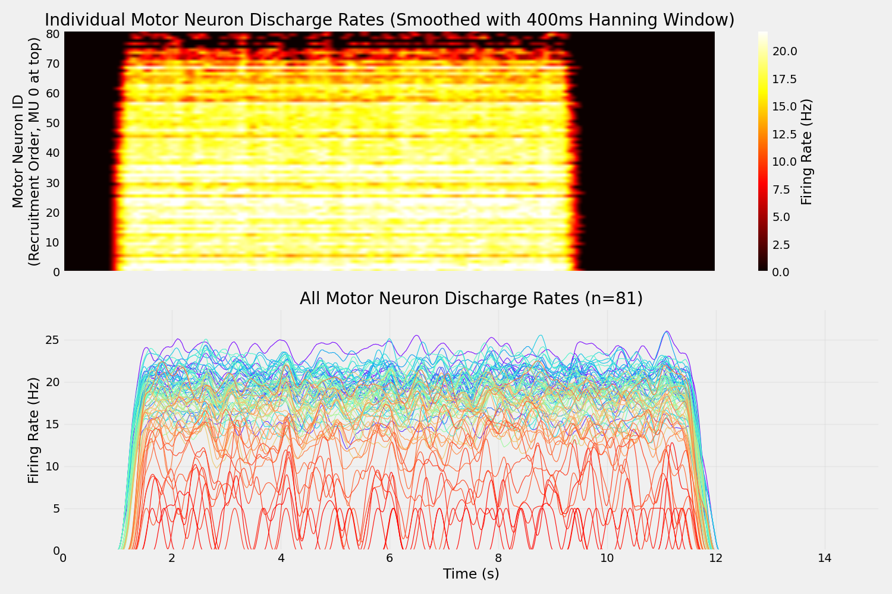892x594 pixels.
Task: Click colorbar tick label '2.5'
Action: coord(781,245)
